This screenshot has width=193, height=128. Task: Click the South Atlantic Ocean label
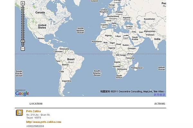pyautogui.click(x=97, y=73)
